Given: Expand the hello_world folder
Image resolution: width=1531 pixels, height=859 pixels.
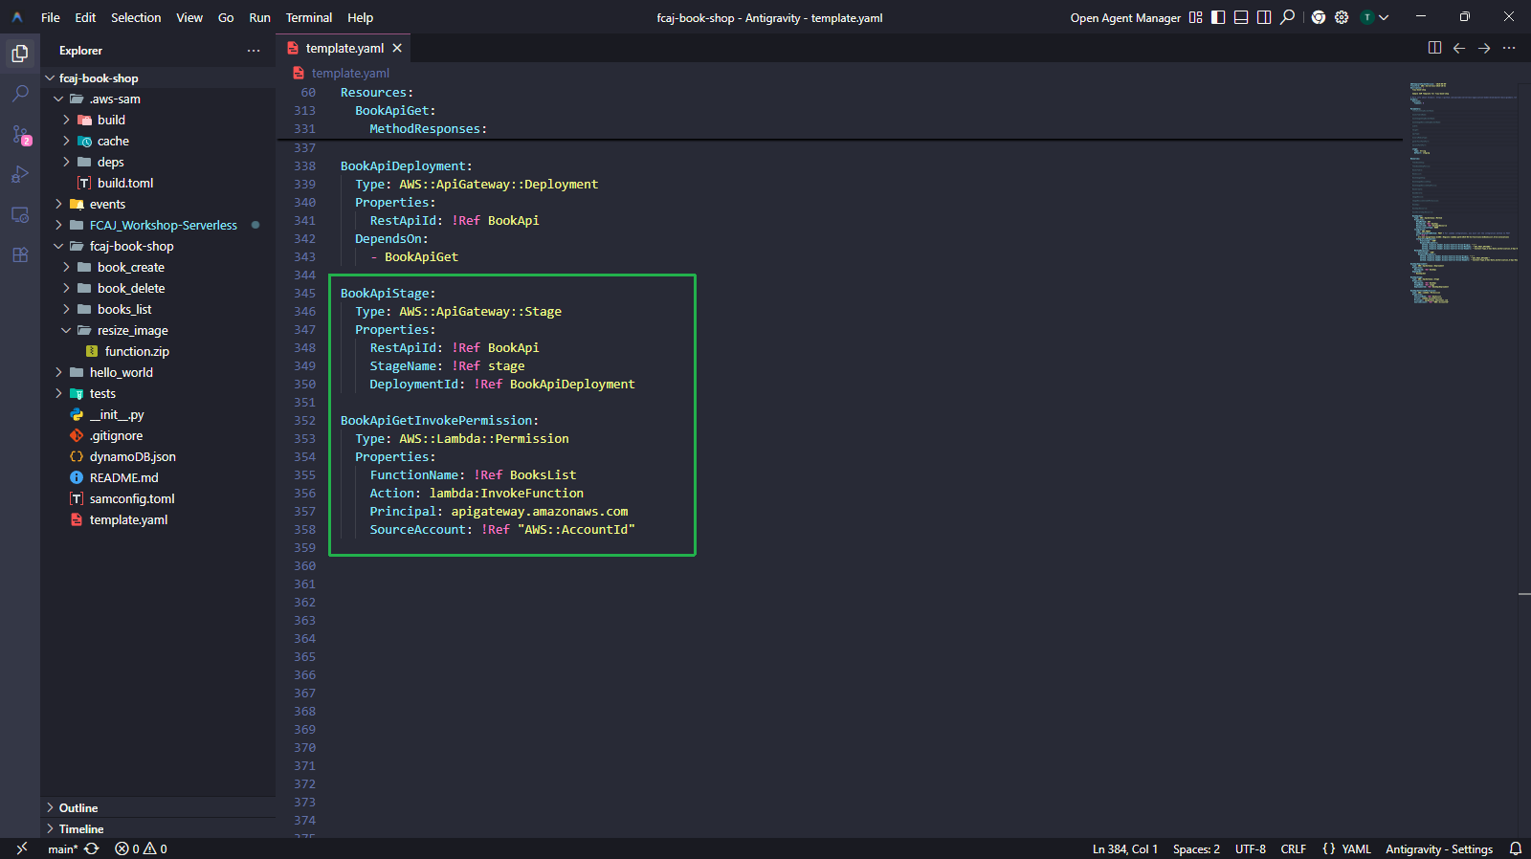Looking at the screenshot, I should (158, 373).
